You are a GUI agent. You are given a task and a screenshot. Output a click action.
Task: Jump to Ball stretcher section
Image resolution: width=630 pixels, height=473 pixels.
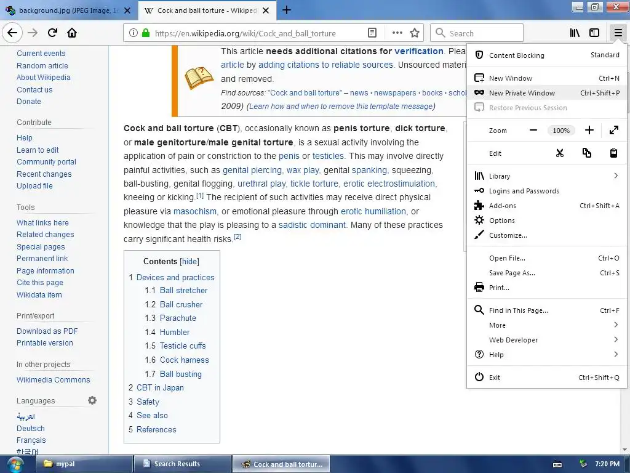183,291
